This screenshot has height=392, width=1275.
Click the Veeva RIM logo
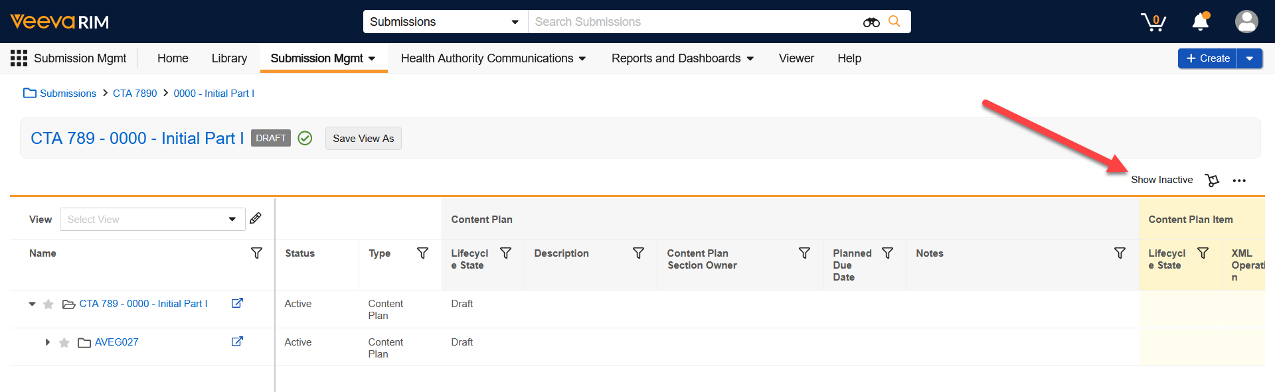pyautogui.click(x=60, y=22)
